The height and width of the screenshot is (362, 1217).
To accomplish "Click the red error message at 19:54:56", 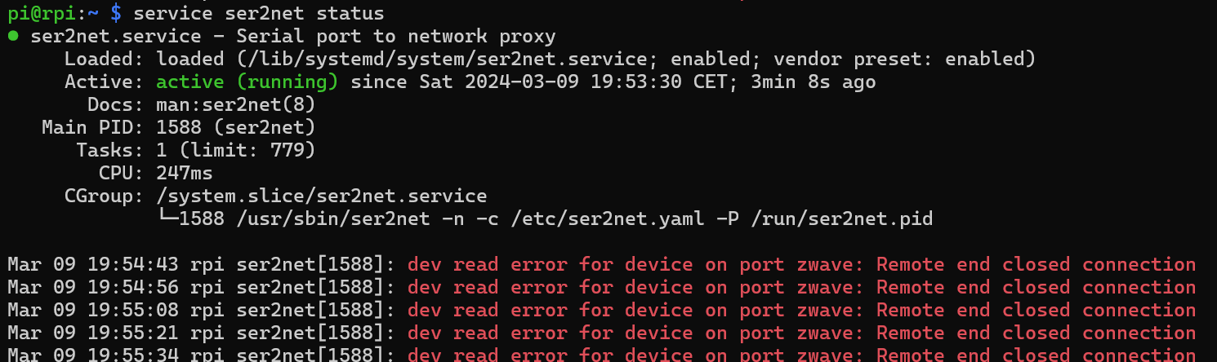I will click(x=802, y=288).
